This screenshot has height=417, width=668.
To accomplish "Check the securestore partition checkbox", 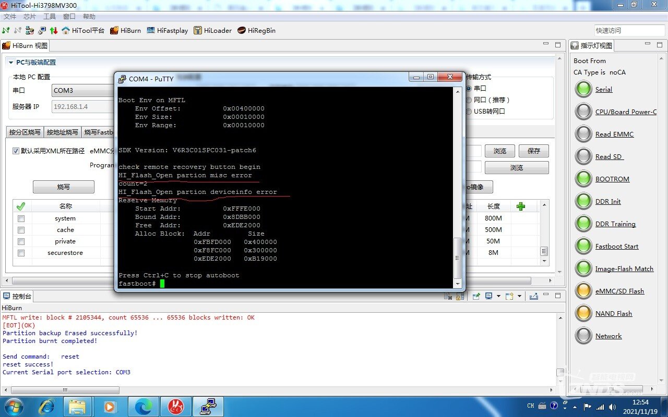I will [x=21, y=253].
